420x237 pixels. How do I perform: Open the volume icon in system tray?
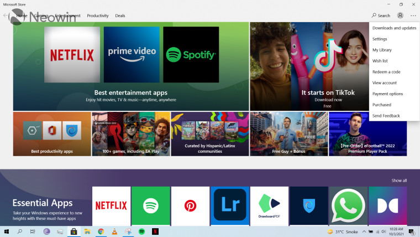(384, 231)
